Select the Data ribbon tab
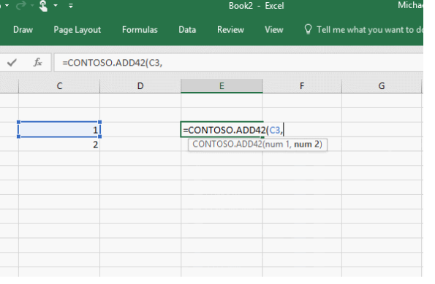Screen dimensions: 435x284 [187, 30]
